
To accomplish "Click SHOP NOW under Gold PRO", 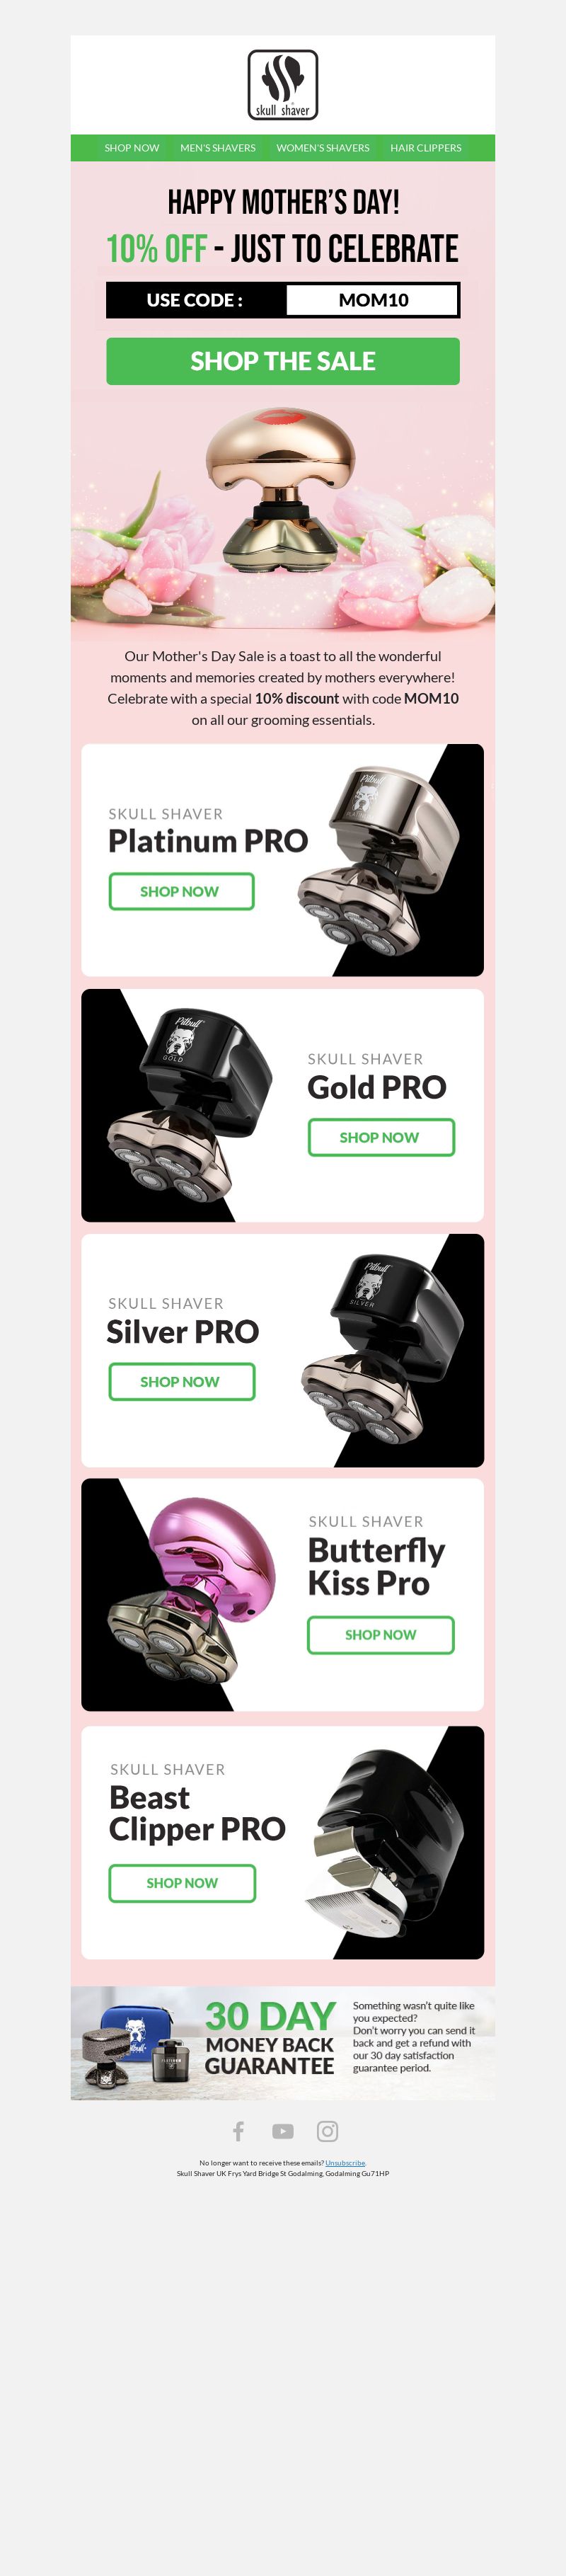I will (x=381, y=1137).
